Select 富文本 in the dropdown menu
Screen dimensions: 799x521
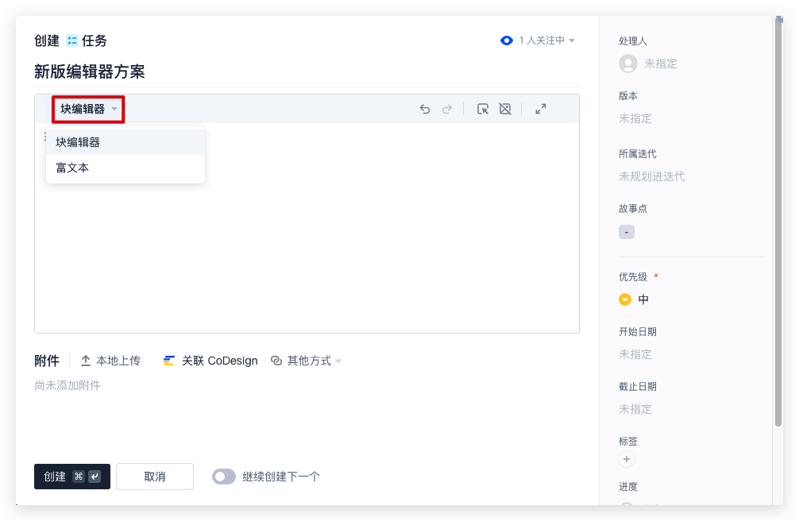pyautogui.click(x=125, y=168)
